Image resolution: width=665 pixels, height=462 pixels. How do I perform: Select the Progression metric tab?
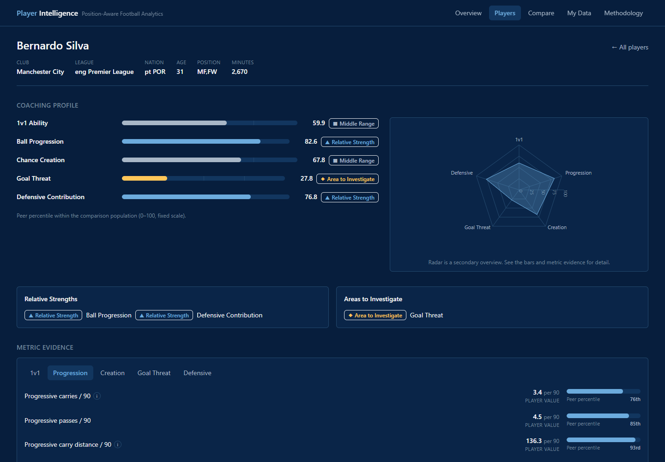tap(70, 373)
